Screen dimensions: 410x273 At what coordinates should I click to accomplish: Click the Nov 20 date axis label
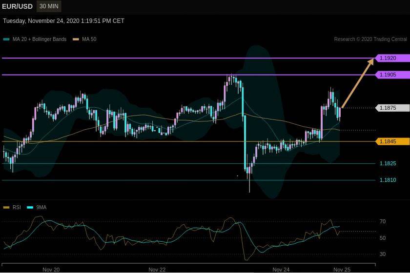[x=51, y=270]
